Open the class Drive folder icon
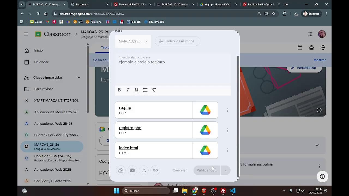Screen dimensions: 349x196 click(311, 48)
